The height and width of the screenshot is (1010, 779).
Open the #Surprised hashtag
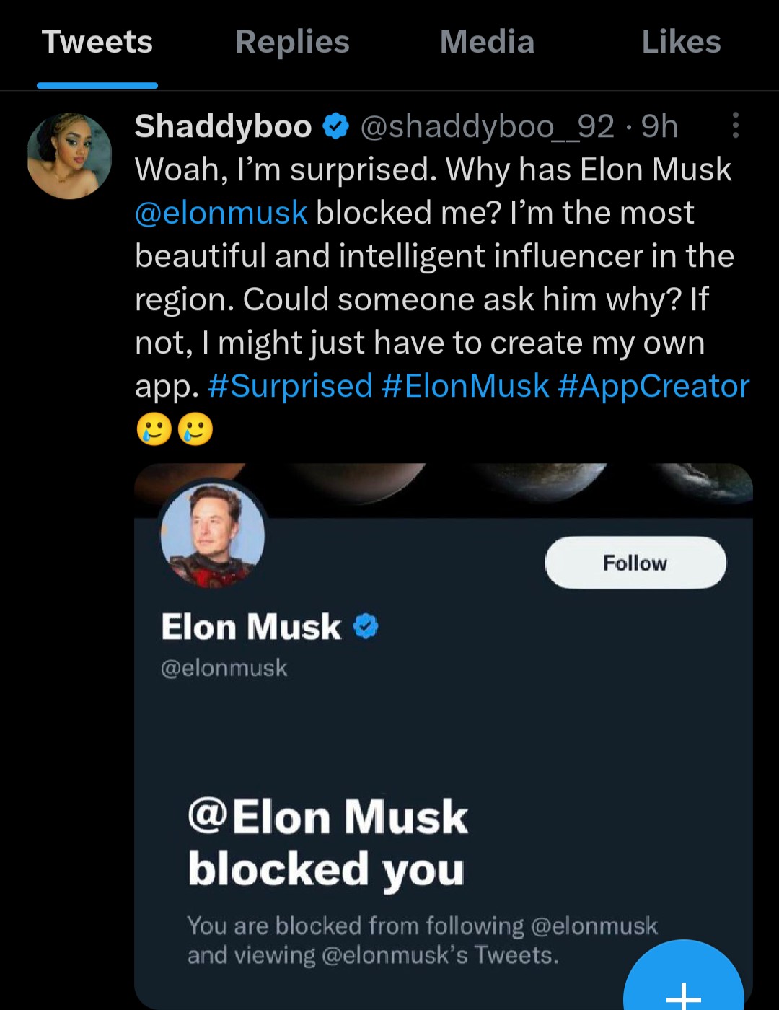[290, 386]
